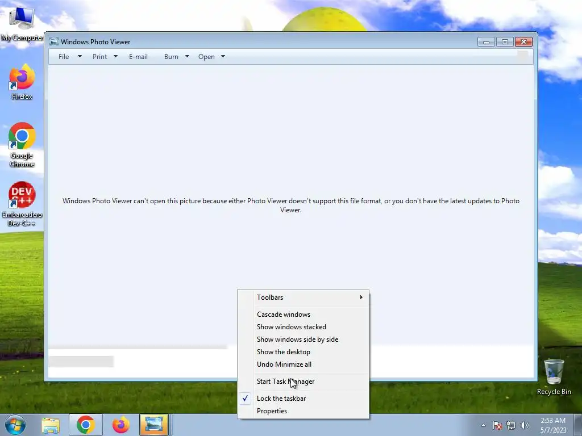Open the Windows Start orb
The image size is (582, 436).
15,425
